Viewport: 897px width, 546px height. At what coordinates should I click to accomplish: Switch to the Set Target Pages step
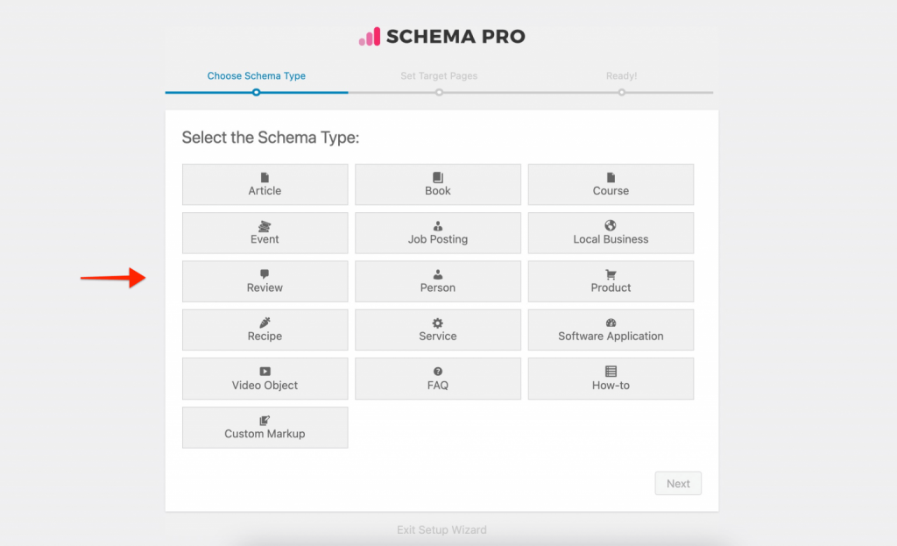(439, 76)
